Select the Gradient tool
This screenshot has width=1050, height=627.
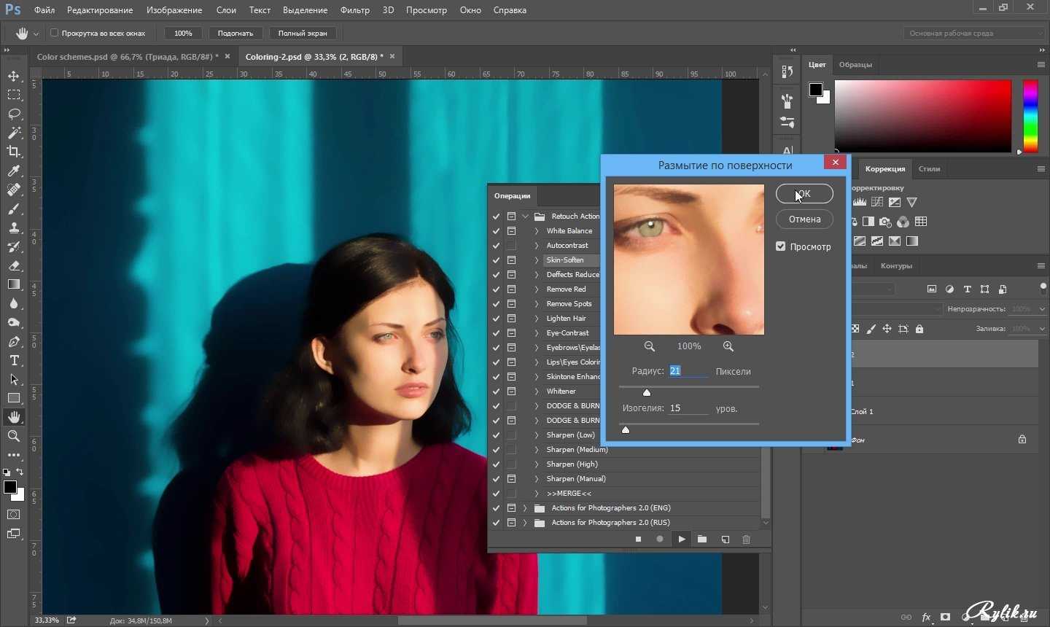(x=14, y=284)
